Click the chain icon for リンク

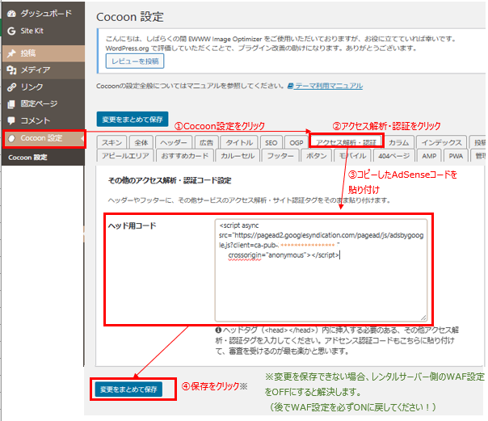10,87
